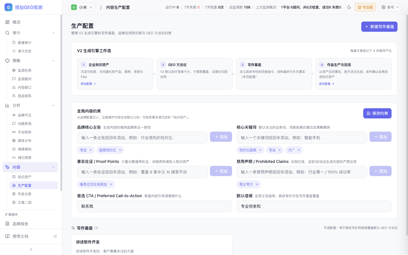
Task: Remove the 服务过河北电视台 proof tag
Action: pos(111,184)
